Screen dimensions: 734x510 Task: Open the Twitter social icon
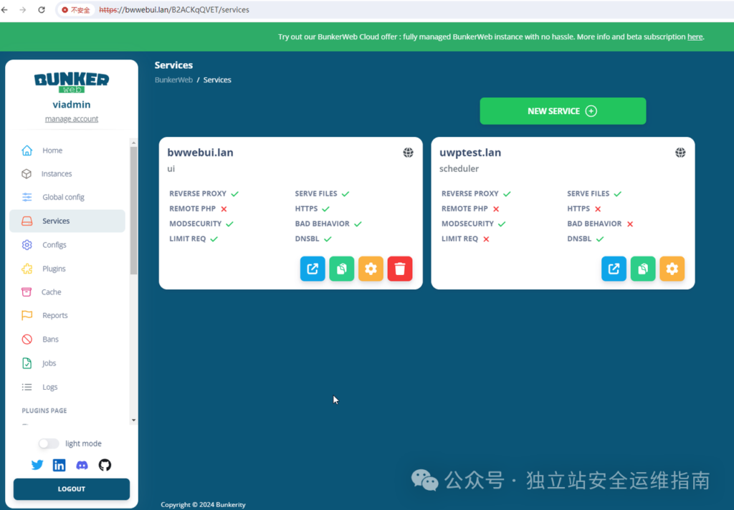[37, 465]
